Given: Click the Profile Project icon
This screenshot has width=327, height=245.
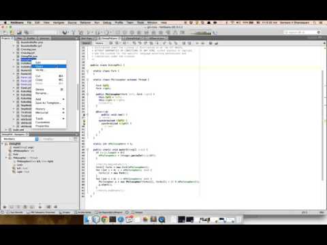Looking at the screenshot, I should [107, 33].
